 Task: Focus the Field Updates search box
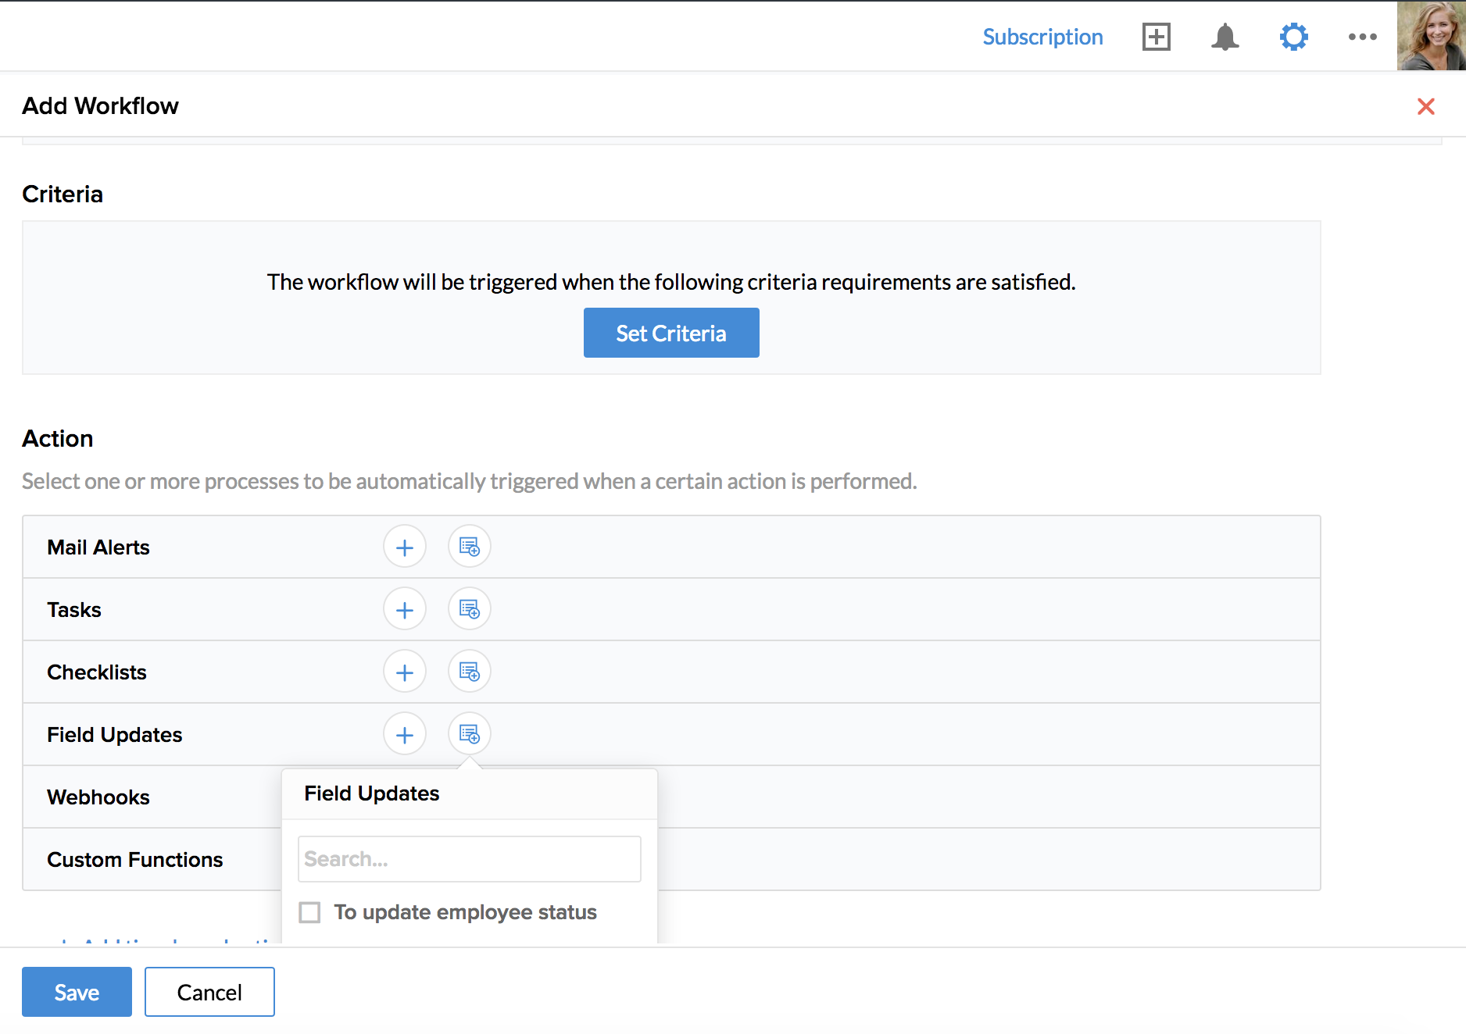point(469,859)
